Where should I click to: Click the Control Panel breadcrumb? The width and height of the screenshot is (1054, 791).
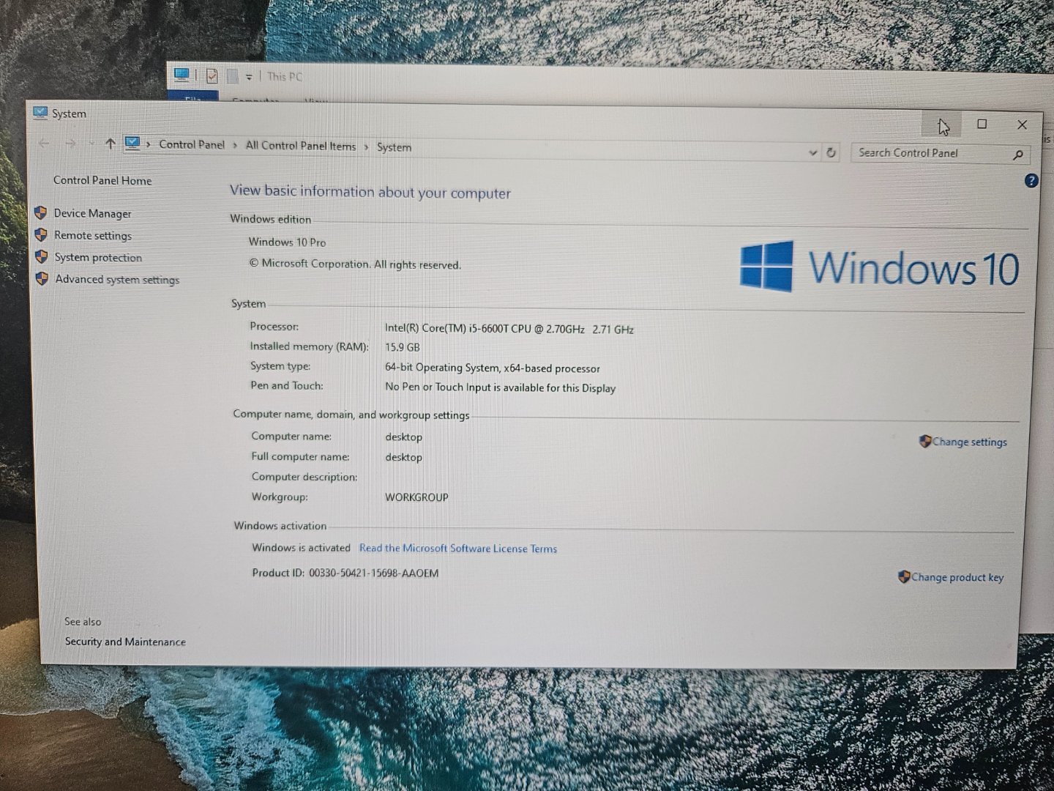pos(192,144)
